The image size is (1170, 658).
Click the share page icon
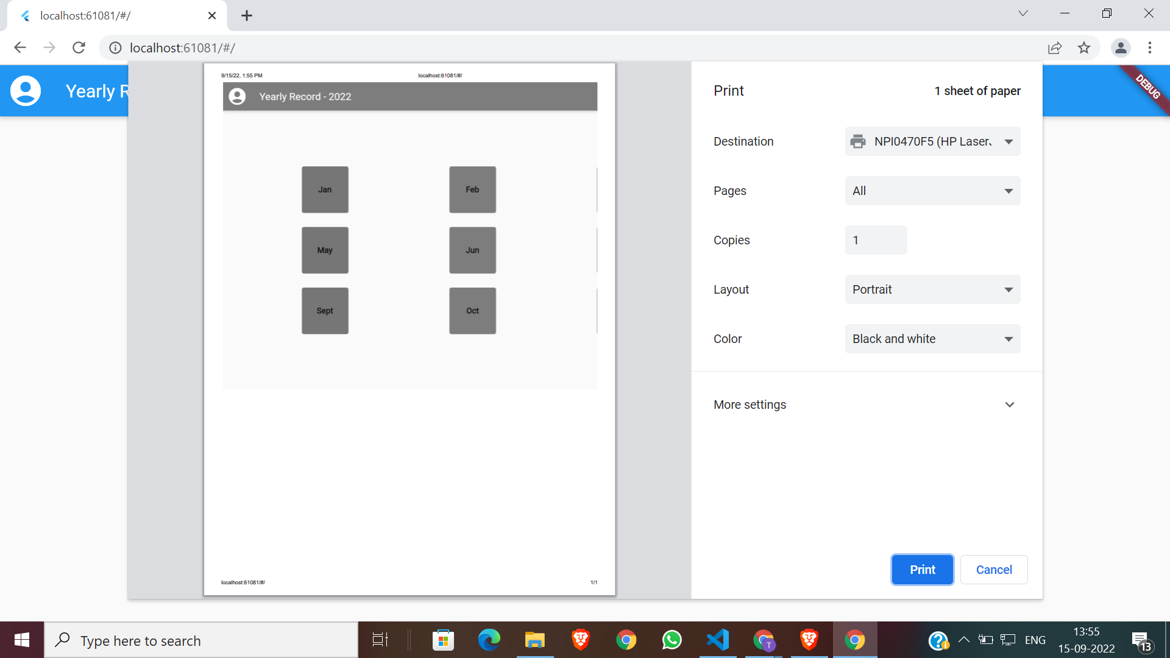pos(1055,48)
